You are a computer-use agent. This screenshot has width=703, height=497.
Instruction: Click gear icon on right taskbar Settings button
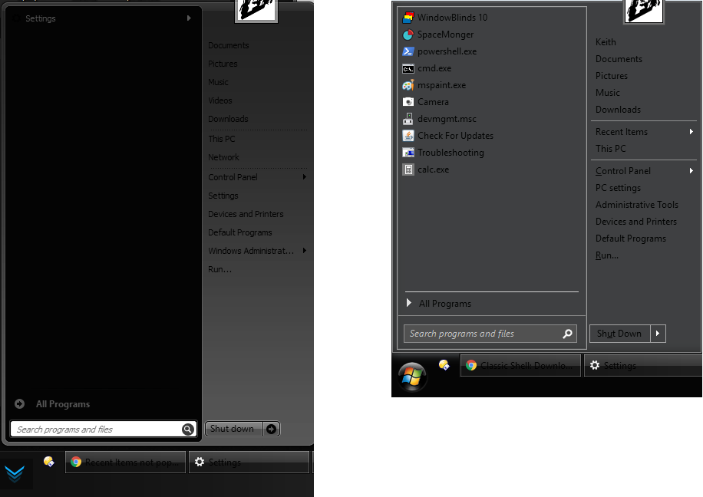point(595,365)
